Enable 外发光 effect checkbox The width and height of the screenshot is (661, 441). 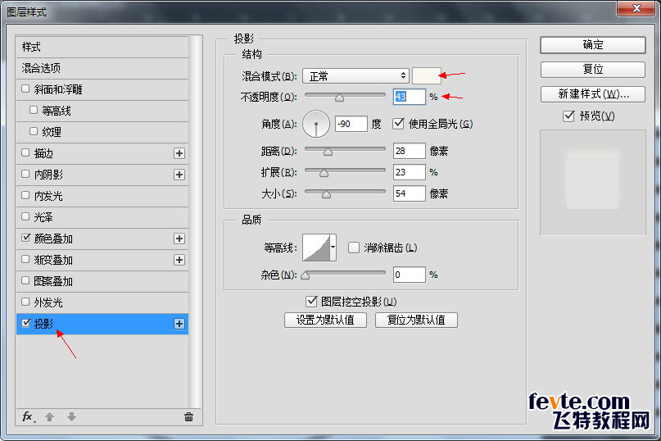(25, 302)
